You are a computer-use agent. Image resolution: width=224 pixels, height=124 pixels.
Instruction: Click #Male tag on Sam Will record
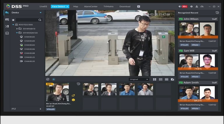pos(195,77)
